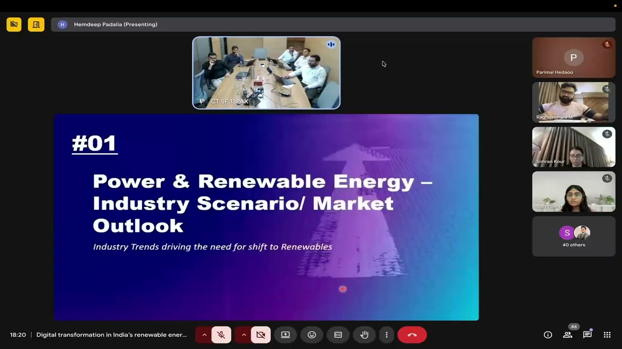Click Hemdeep Padalia (Presenting) label

click(x=116, y=24)
